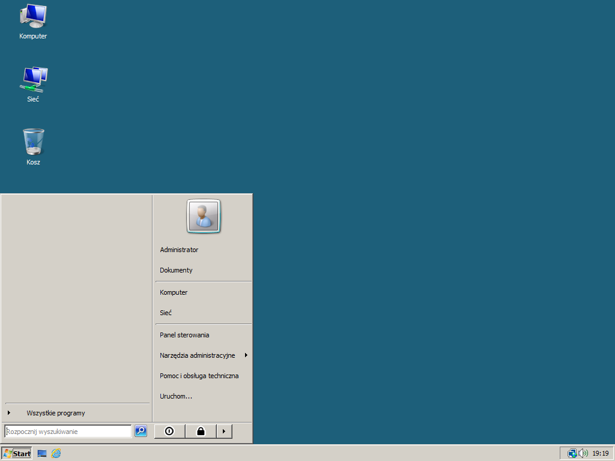Open Dokumenty from the Start menu
615x461 pixels.
click(x=203, y=270)
